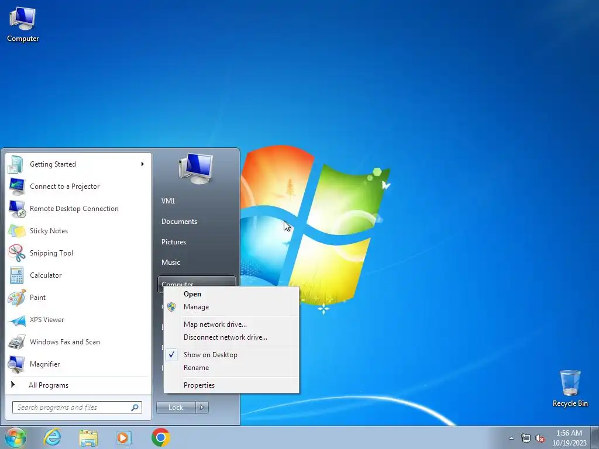
Task: Click the user account picture
Action: 196,169
